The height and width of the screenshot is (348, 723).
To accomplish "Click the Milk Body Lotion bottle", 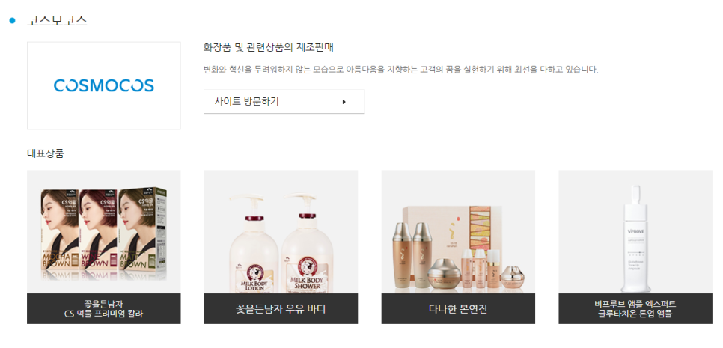I will 254,243.
